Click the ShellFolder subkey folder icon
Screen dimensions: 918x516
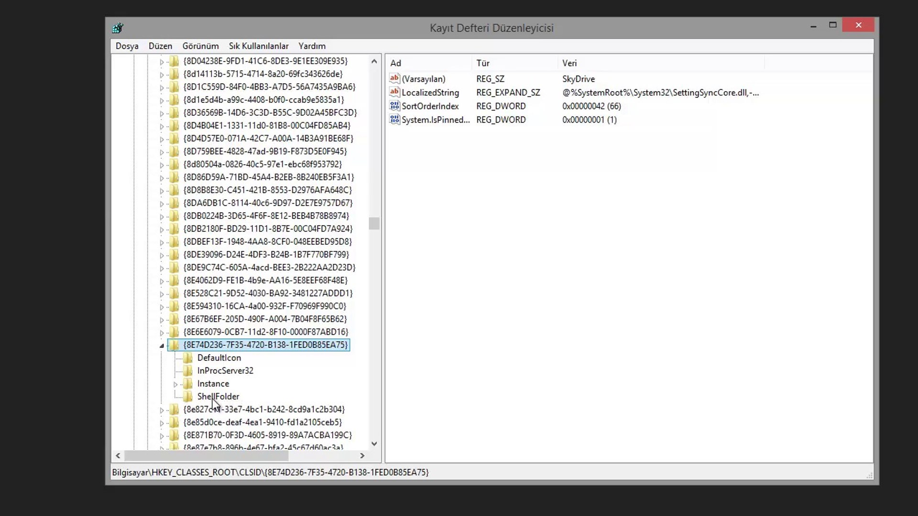pyautogui.click(x=188, y=397)
